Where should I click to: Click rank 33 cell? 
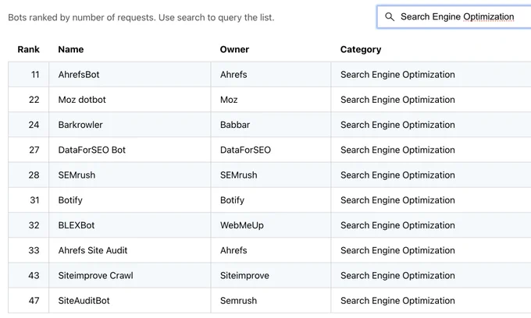[x=28, y=250]
